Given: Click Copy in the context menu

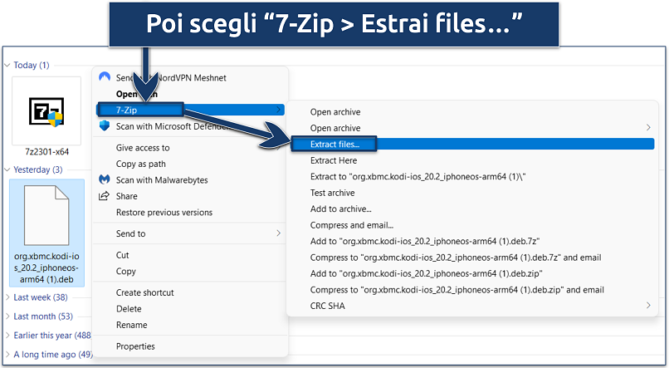Looking at the screenshot, I should click(x=126, y=271).
